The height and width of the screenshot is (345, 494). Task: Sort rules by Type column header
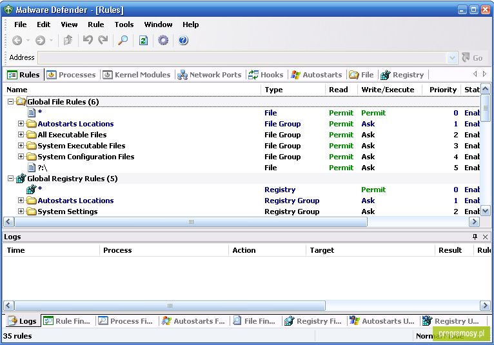293,90
